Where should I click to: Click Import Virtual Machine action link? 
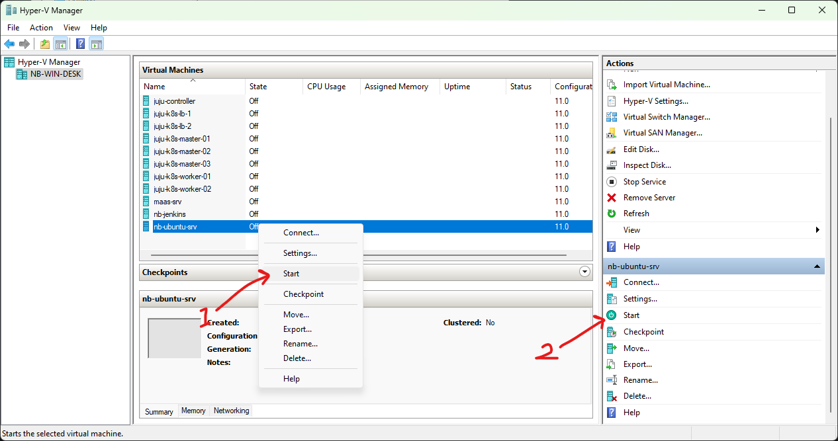pyautogui.click(x=666, y=85)
